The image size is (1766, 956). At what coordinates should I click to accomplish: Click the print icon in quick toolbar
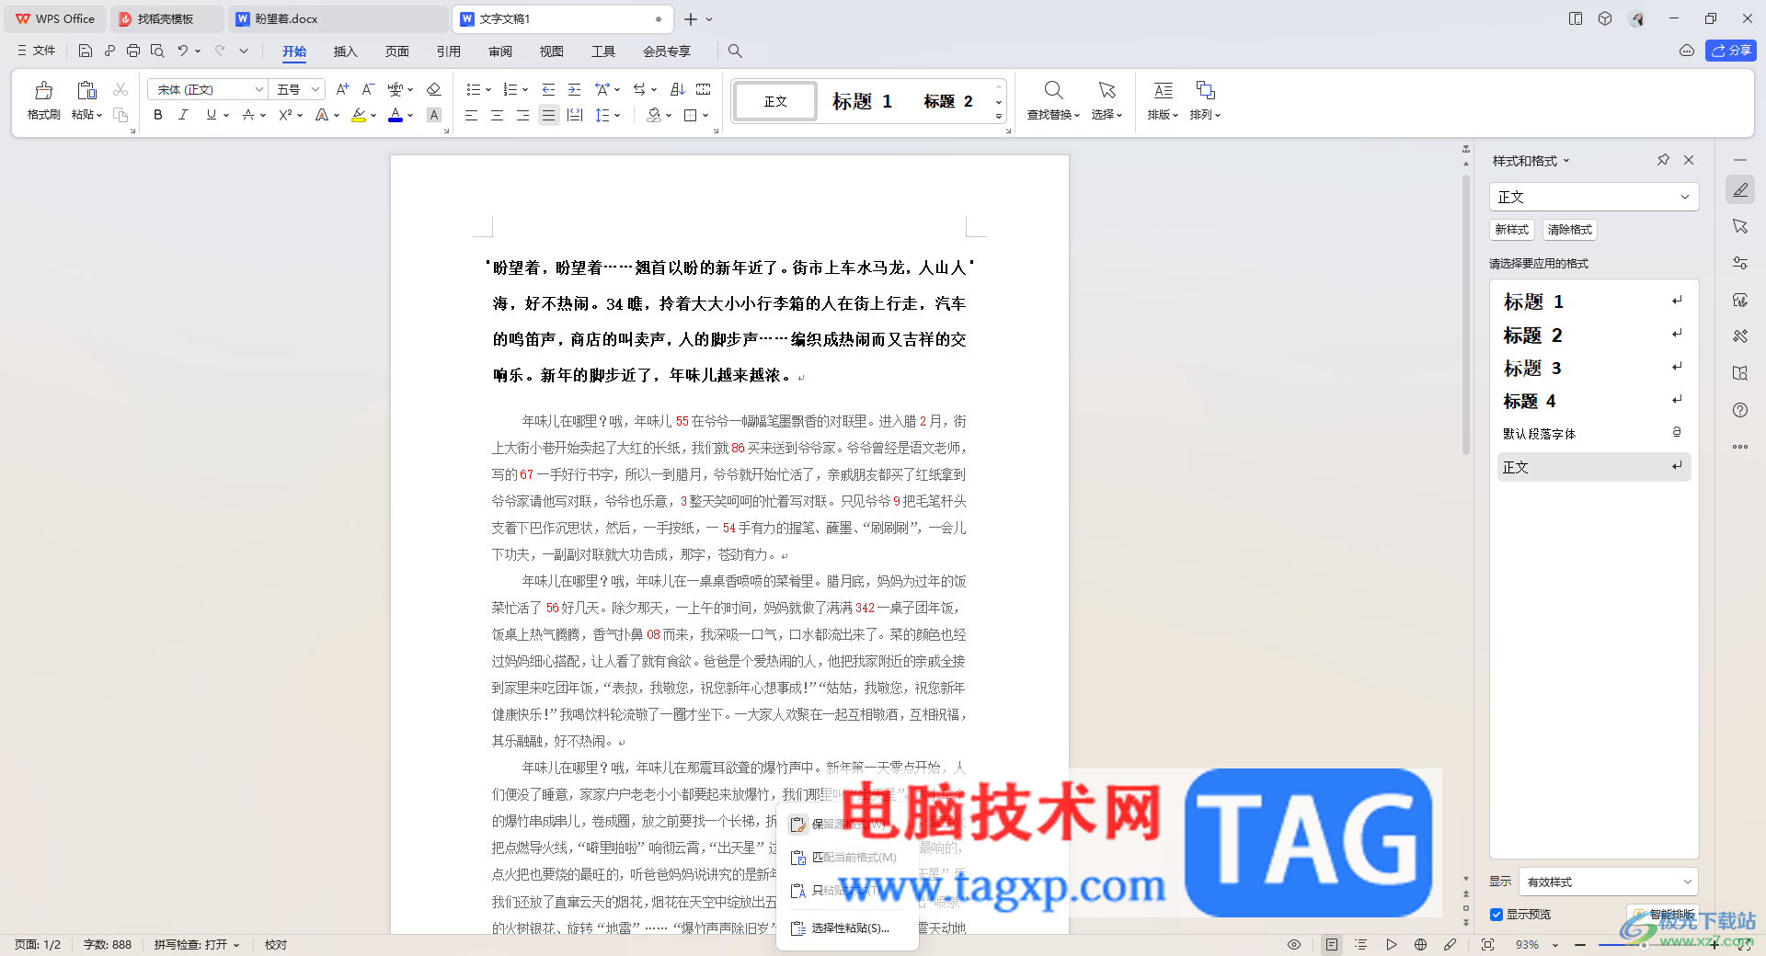(x=133, y=51)
